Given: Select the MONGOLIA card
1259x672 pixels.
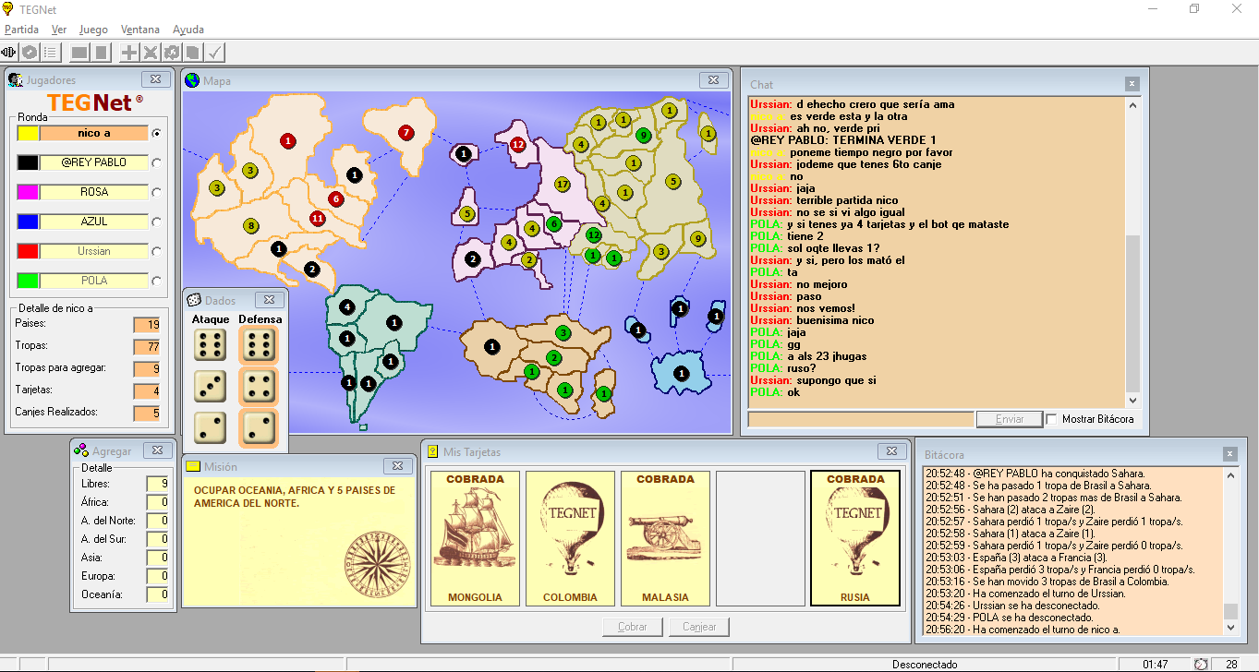Looking at the screenshot, I should coord(475,538).
